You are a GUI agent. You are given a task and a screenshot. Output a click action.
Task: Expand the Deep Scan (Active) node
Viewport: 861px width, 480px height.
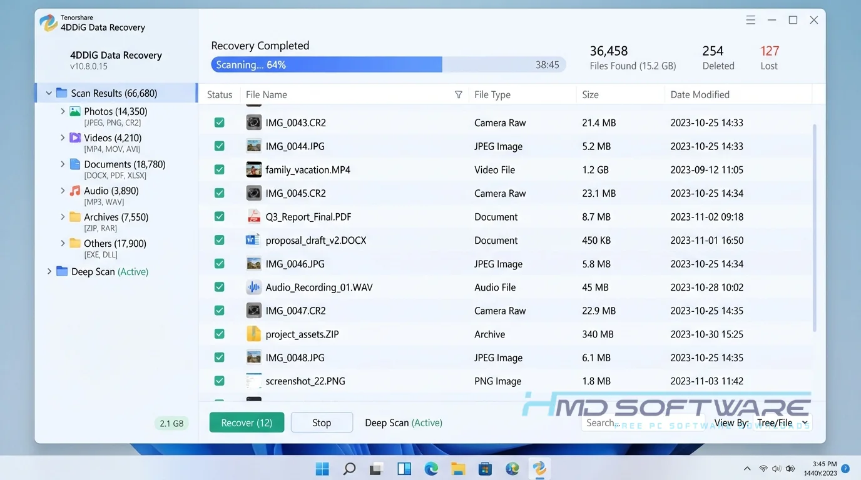(x=49, y=271)
